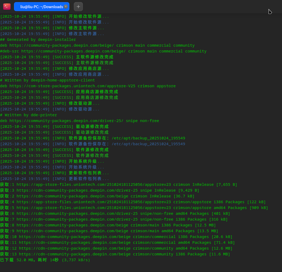282x272 pixels.
Task: Click the '#deb-src' commented source line
Action: tap(103, 51)
